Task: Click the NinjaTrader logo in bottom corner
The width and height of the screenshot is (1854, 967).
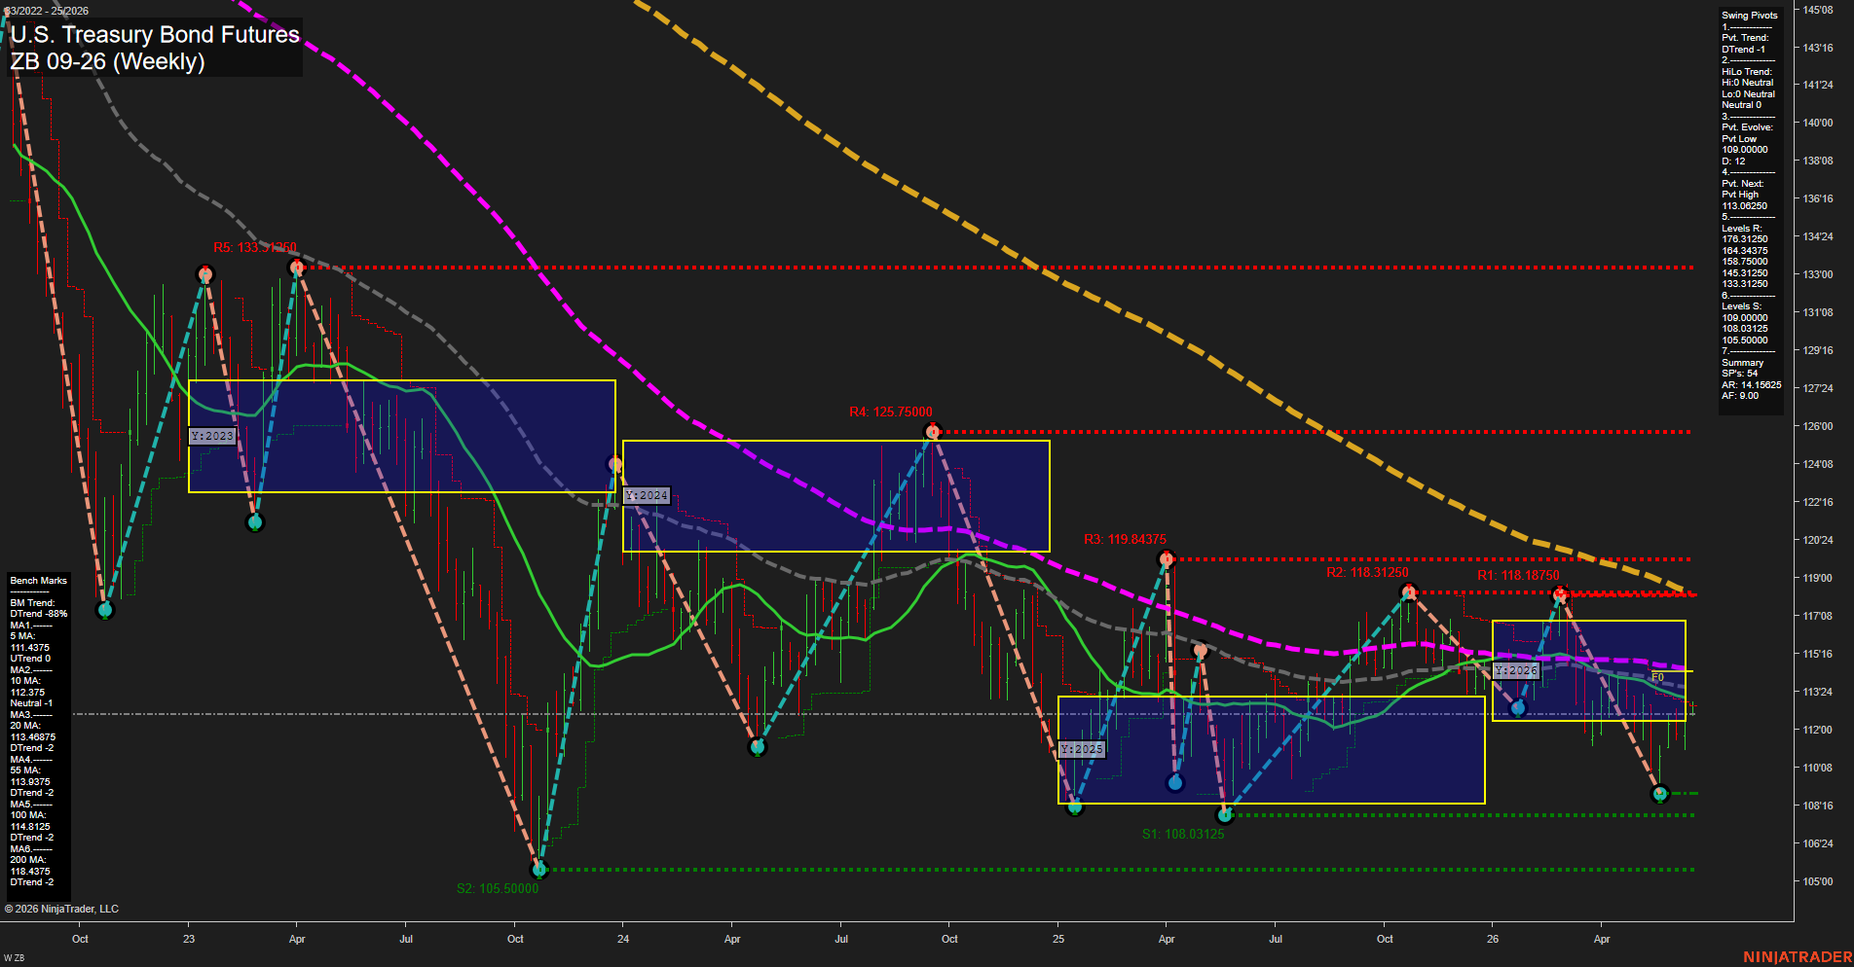Action: pyautogui.click(x=1798, y=957)
